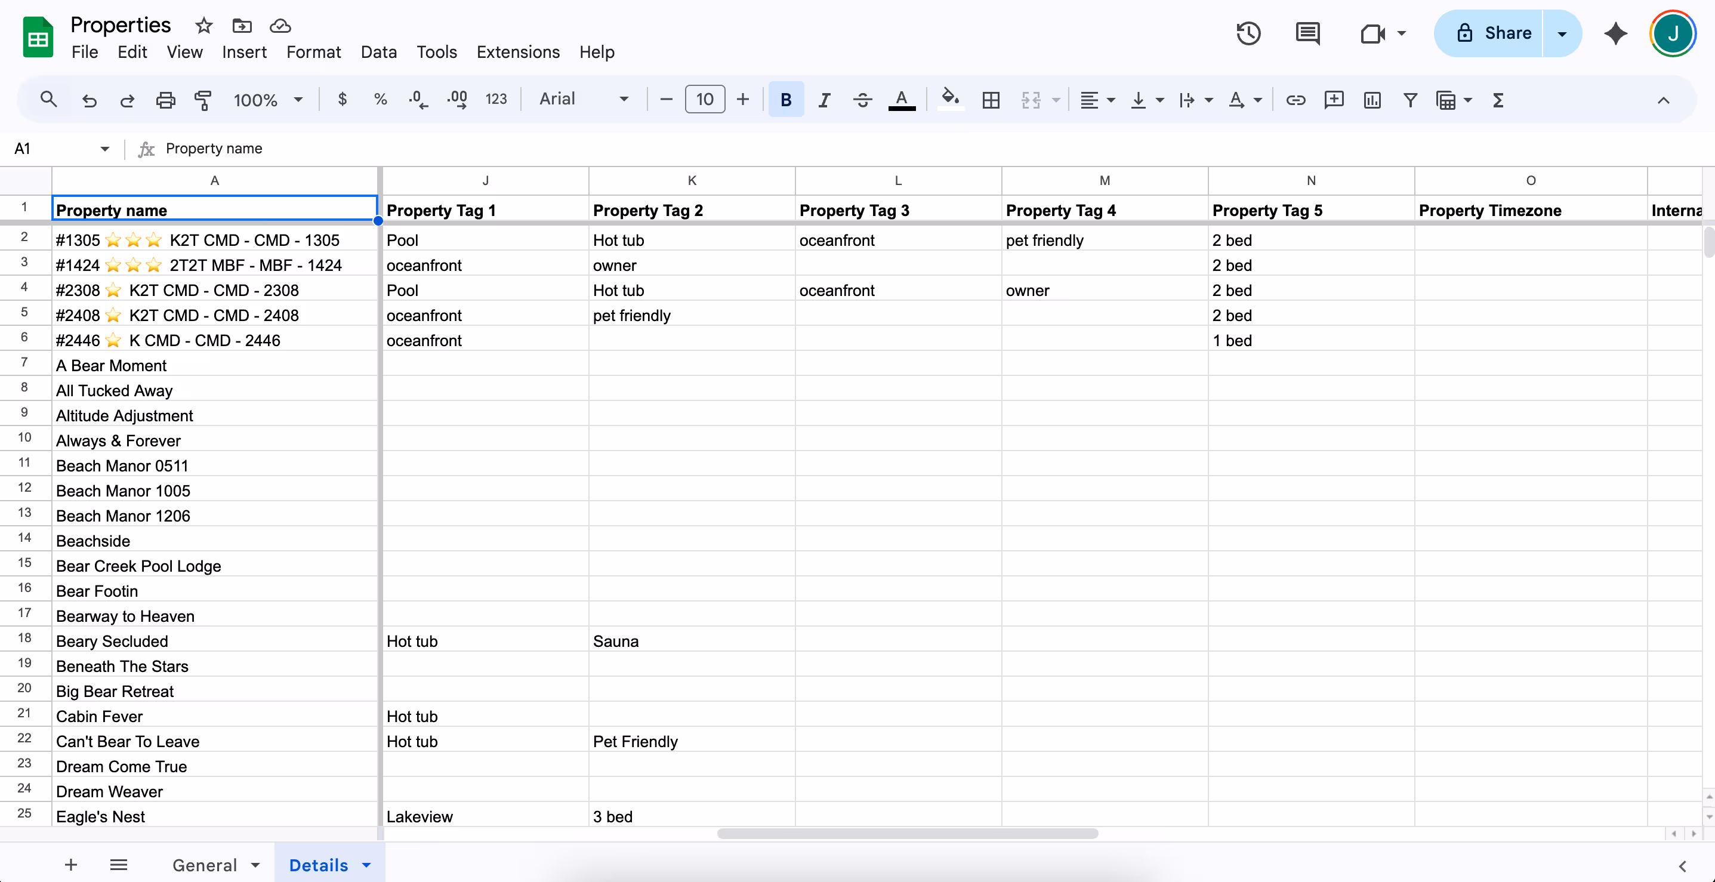The width and height of the screenshot is (1715, 882).
Task: Expand the Share button arrow dropdown
Action: point(1561,33)
